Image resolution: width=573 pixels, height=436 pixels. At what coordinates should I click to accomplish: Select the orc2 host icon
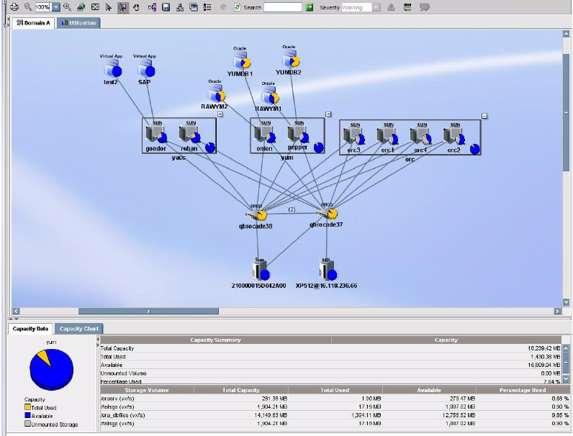point(454,136)
